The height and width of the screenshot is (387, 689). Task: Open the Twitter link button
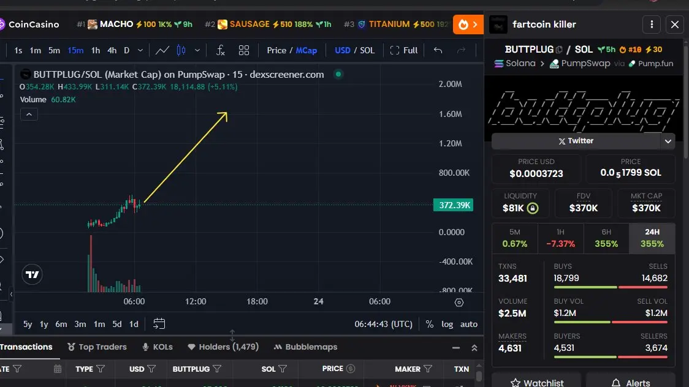(576, 141)
